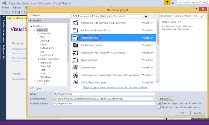Click the navigate backward toolbar icon
Viewport: 209px width, 125px height.
6,12
